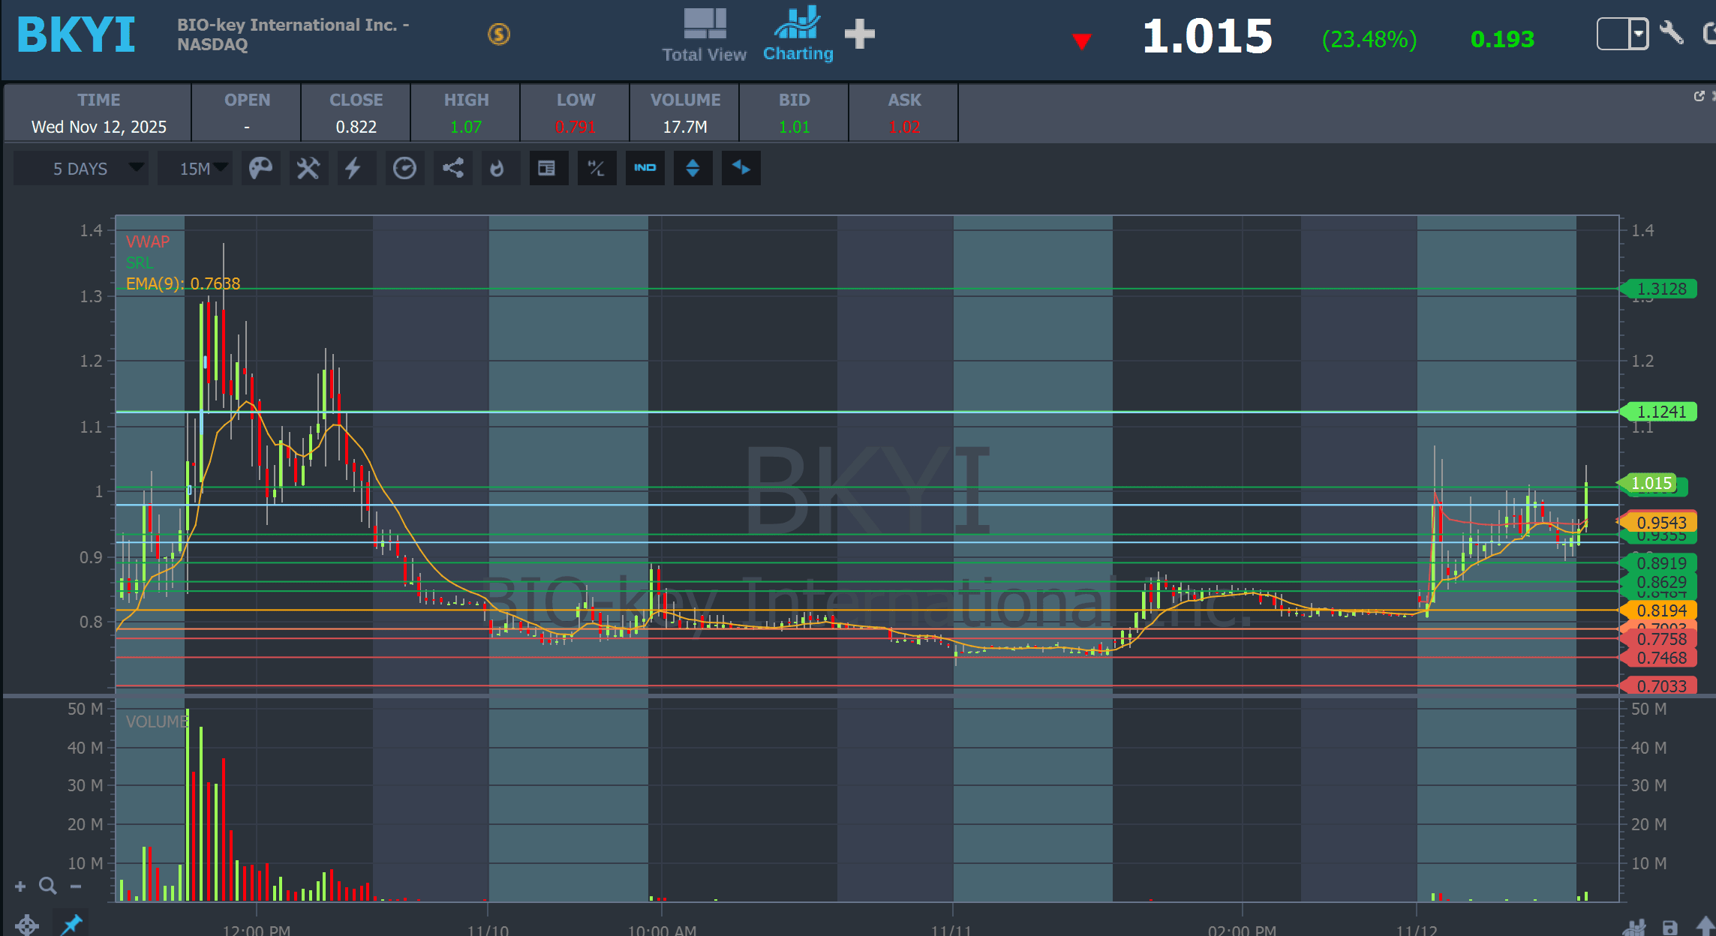Image resolution: width=1716 pixels, height=936 pixels.
Task: Click the lightning bolt icon
Action: click(353, 168)
